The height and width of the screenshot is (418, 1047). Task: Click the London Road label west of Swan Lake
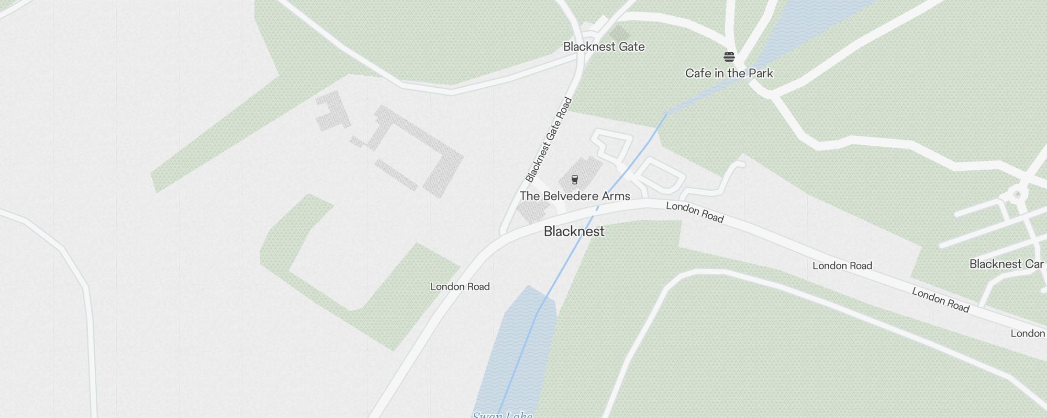pyautogui.click(x=460, y=286)
